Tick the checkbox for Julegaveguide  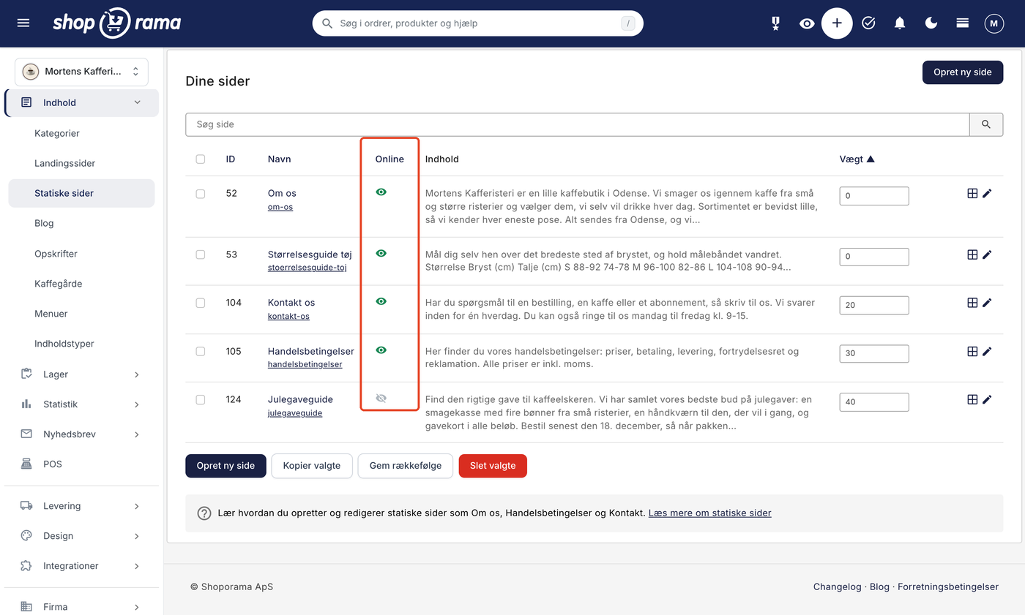[201, 400]
